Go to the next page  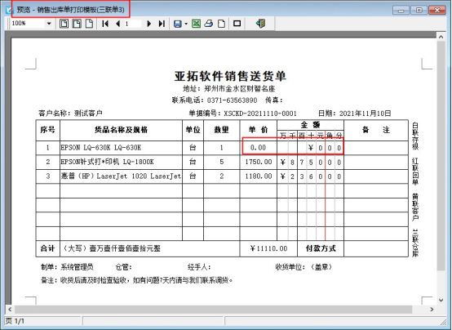[149, 24]
